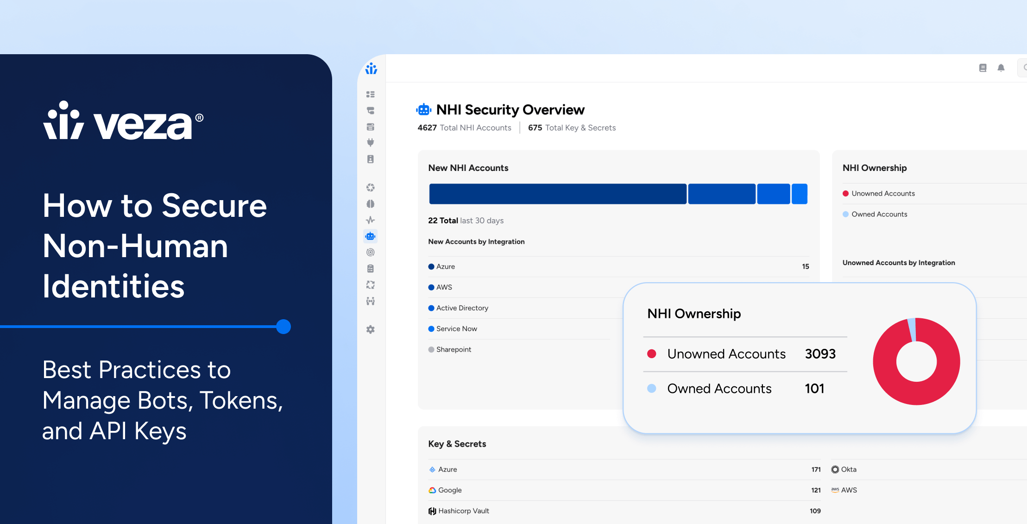Open the sync arrows icon in the sidebar
The width and height of the screenshot is (1027, 524).
tap(370, 285)
